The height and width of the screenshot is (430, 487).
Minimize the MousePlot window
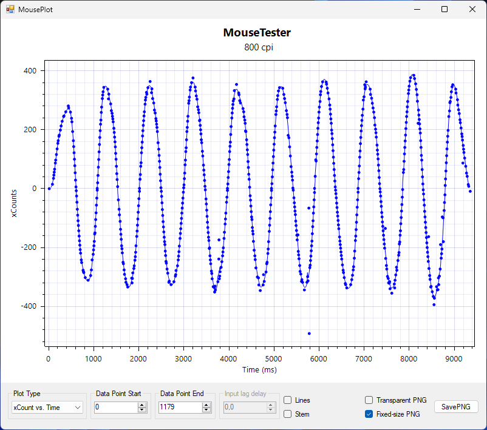[417, 9]
